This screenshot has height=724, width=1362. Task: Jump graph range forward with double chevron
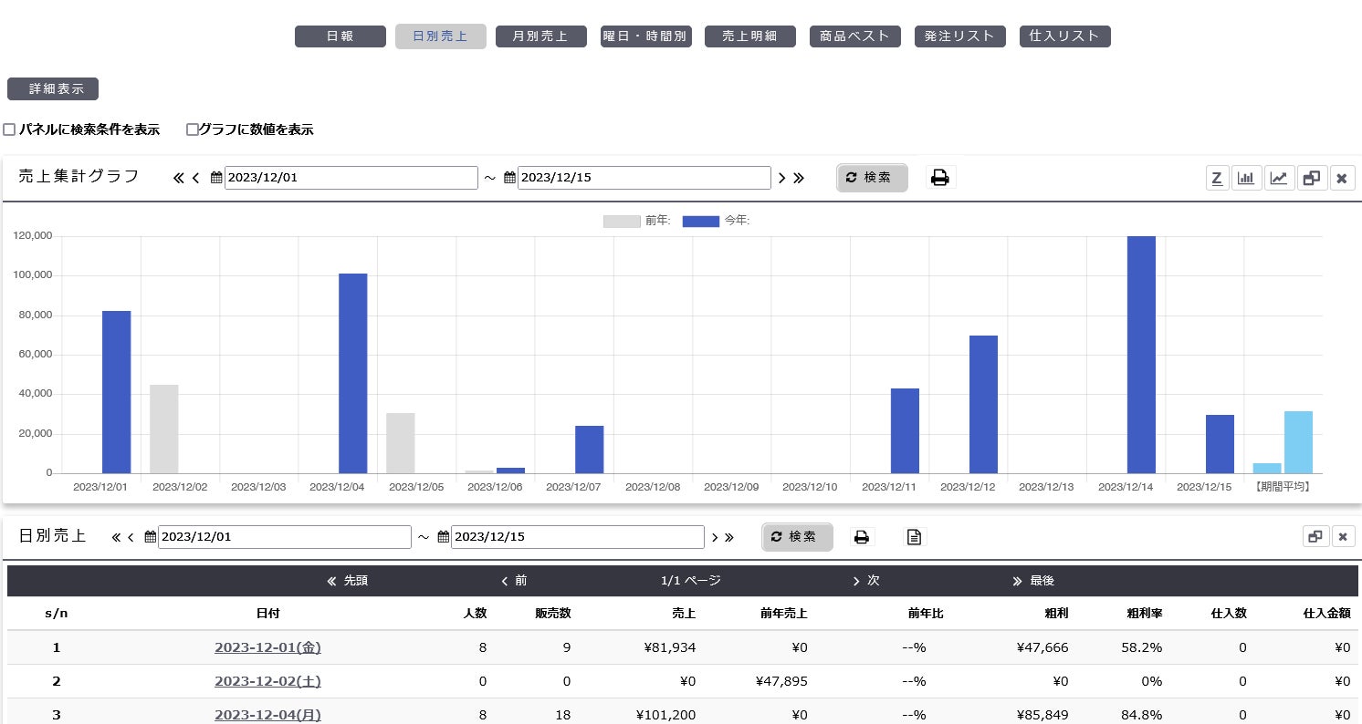click(x=799, y=178)
